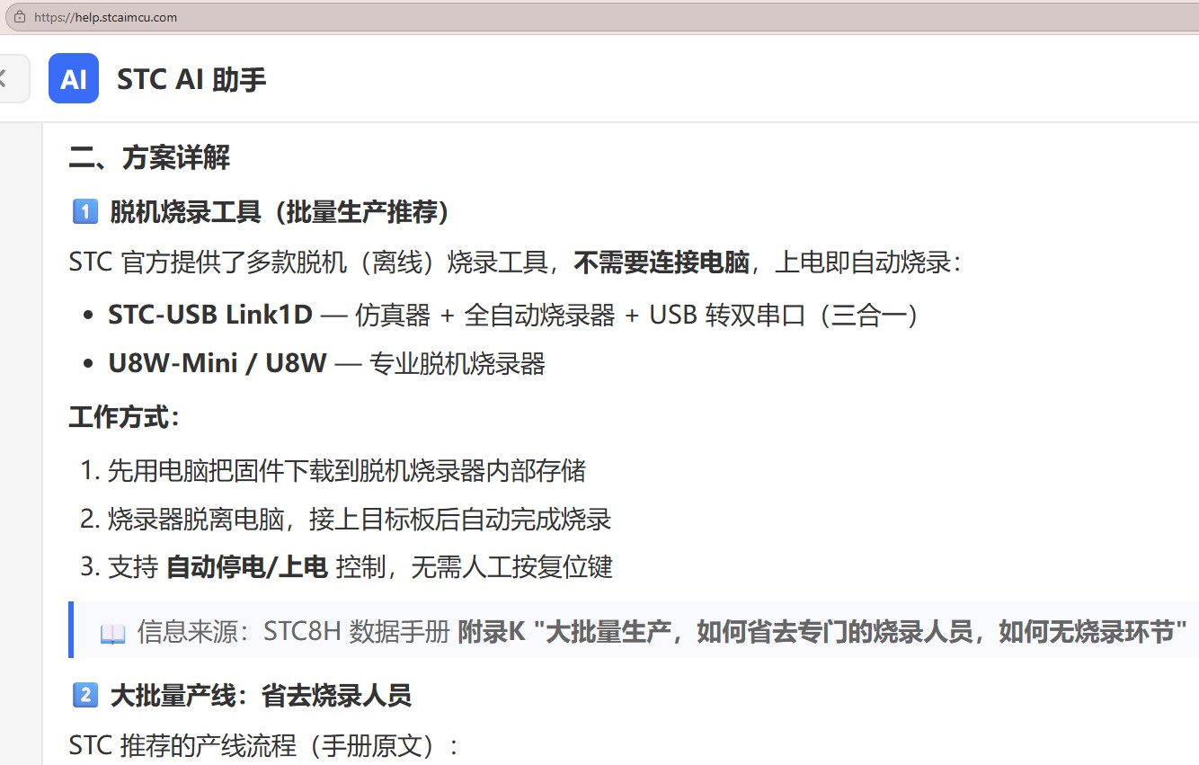Click bold text 不需要连接电脑
The width and height of the screenshot is (1199, 765).
(662, 262)
